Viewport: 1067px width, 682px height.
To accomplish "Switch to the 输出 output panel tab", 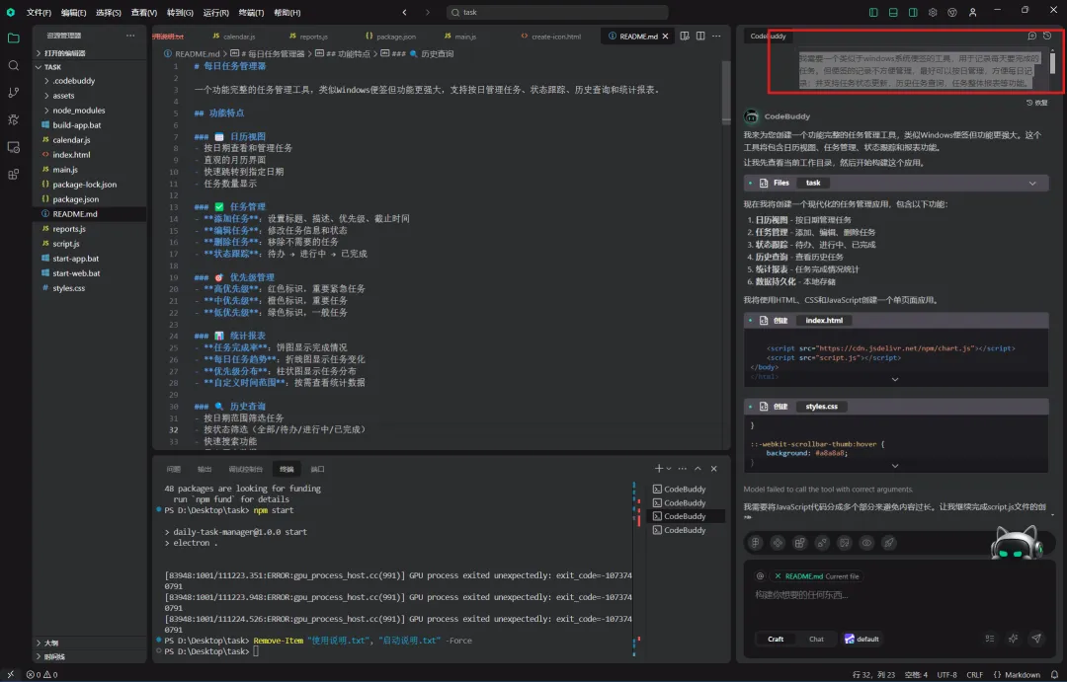I will (205, 469).
